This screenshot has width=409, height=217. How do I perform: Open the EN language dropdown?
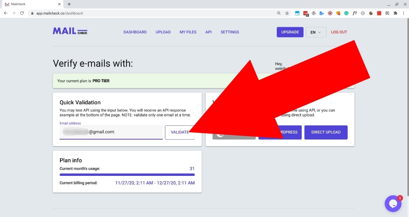click(316, 32)
